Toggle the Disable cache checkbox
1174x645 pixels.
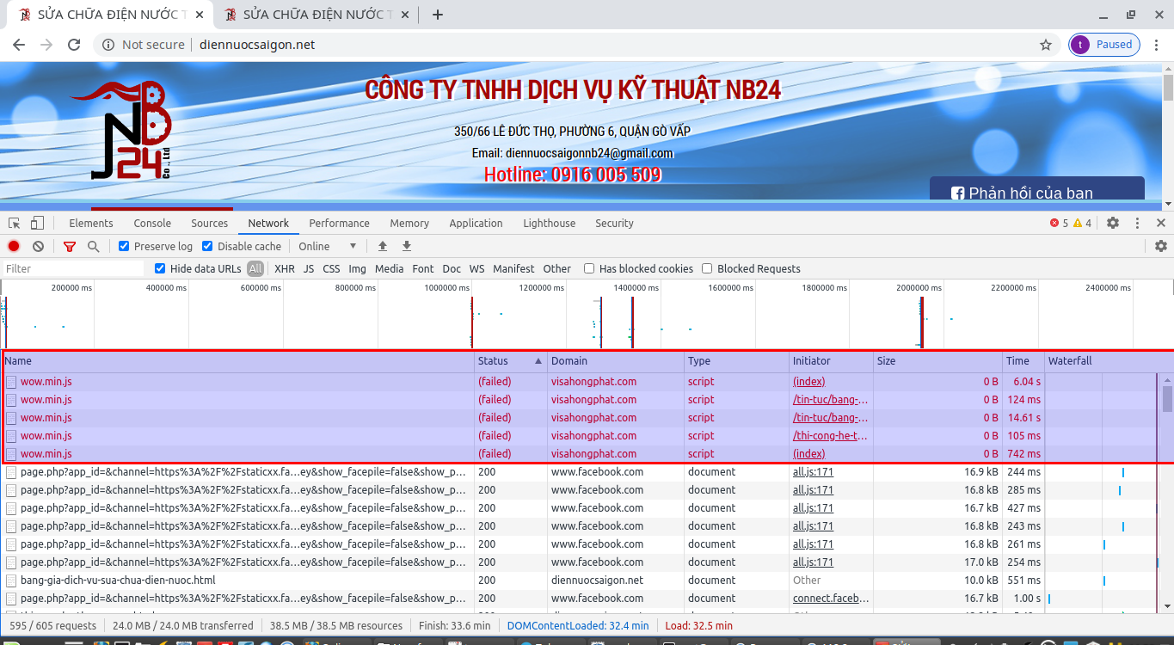pos(207,246)
